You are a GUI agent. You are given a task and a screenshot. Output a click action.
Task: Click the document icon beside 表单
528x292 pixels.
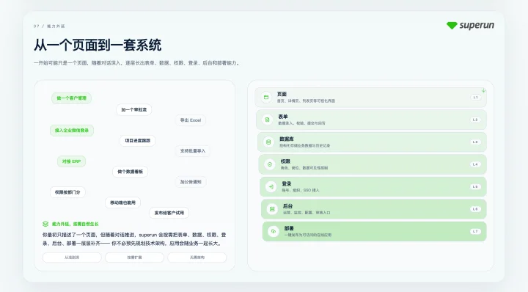[x=268, y=120]
